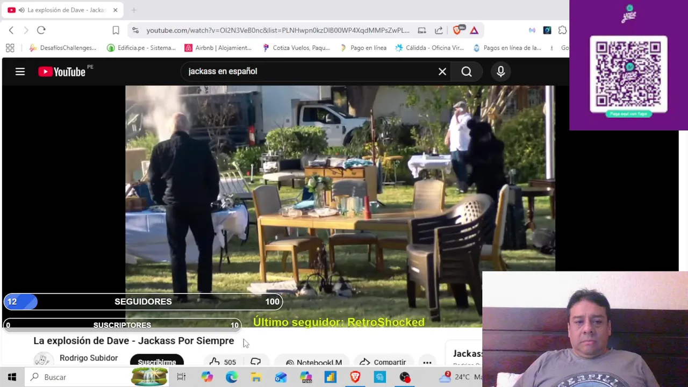Go forward in browser history
The image size is (688, 387).
point(26,30)
